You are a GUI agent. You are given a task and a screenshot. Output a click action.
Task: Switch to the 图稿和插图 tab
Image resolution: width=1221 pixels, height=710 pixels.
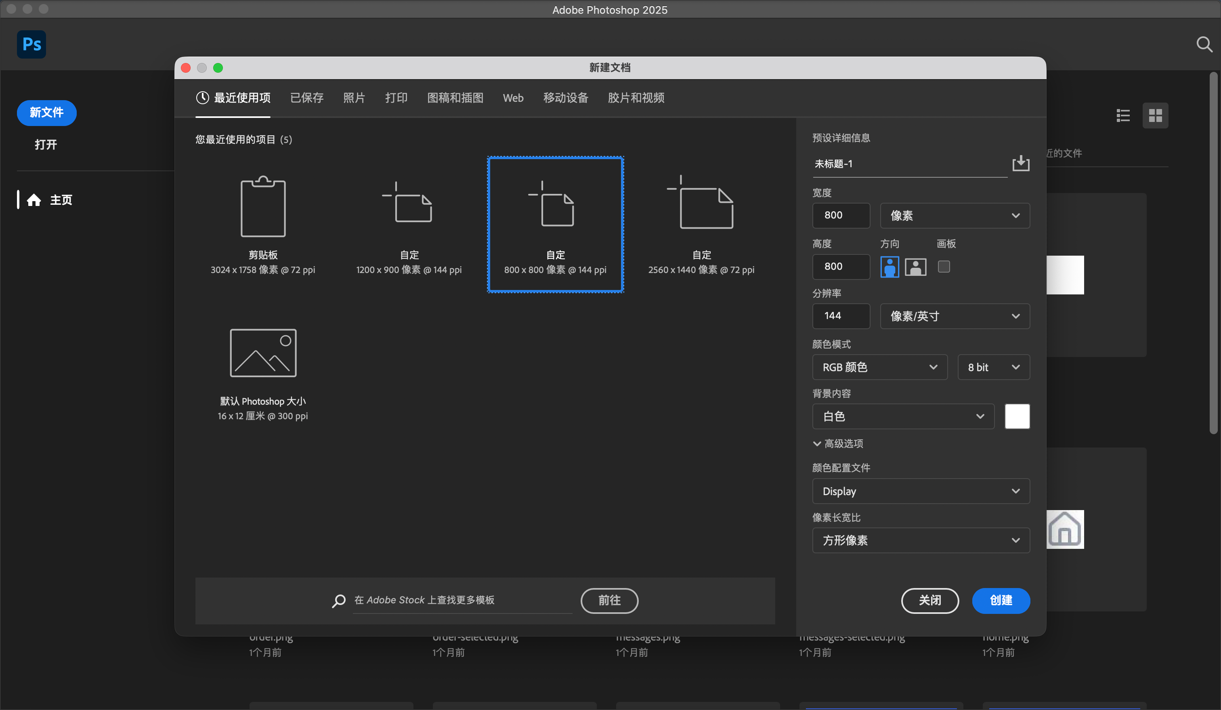pos(455,98)
